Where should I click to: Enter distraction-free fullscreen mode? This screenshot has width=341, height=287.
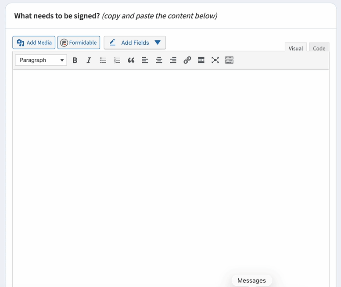pyautogui.click(x=215, y=60)
